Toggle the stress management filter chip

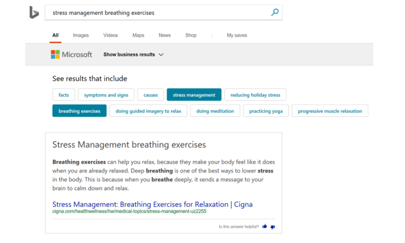pos(194,95)
